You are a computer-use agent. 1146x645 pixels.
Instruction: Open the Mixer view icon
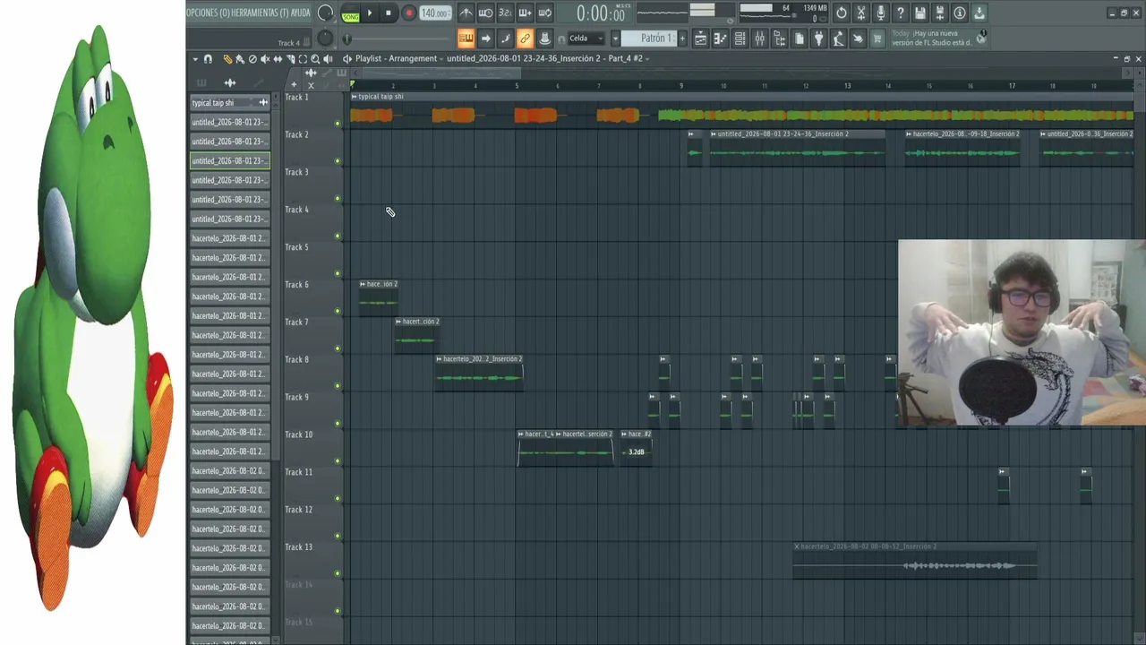pos(759,39)
